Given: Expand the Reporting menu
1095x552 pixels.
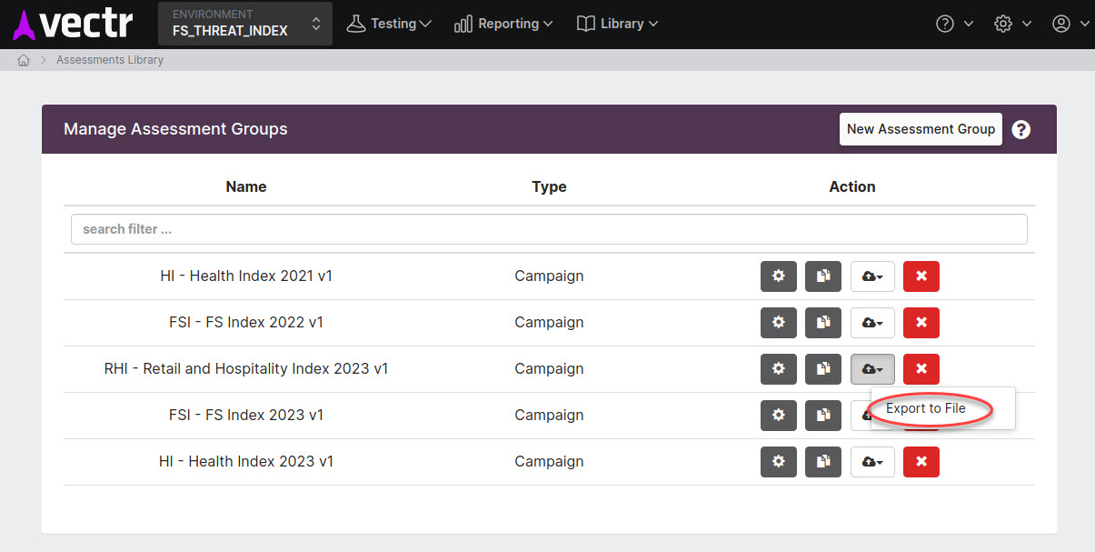Looking at the screenshot, I should coord(503,24).
